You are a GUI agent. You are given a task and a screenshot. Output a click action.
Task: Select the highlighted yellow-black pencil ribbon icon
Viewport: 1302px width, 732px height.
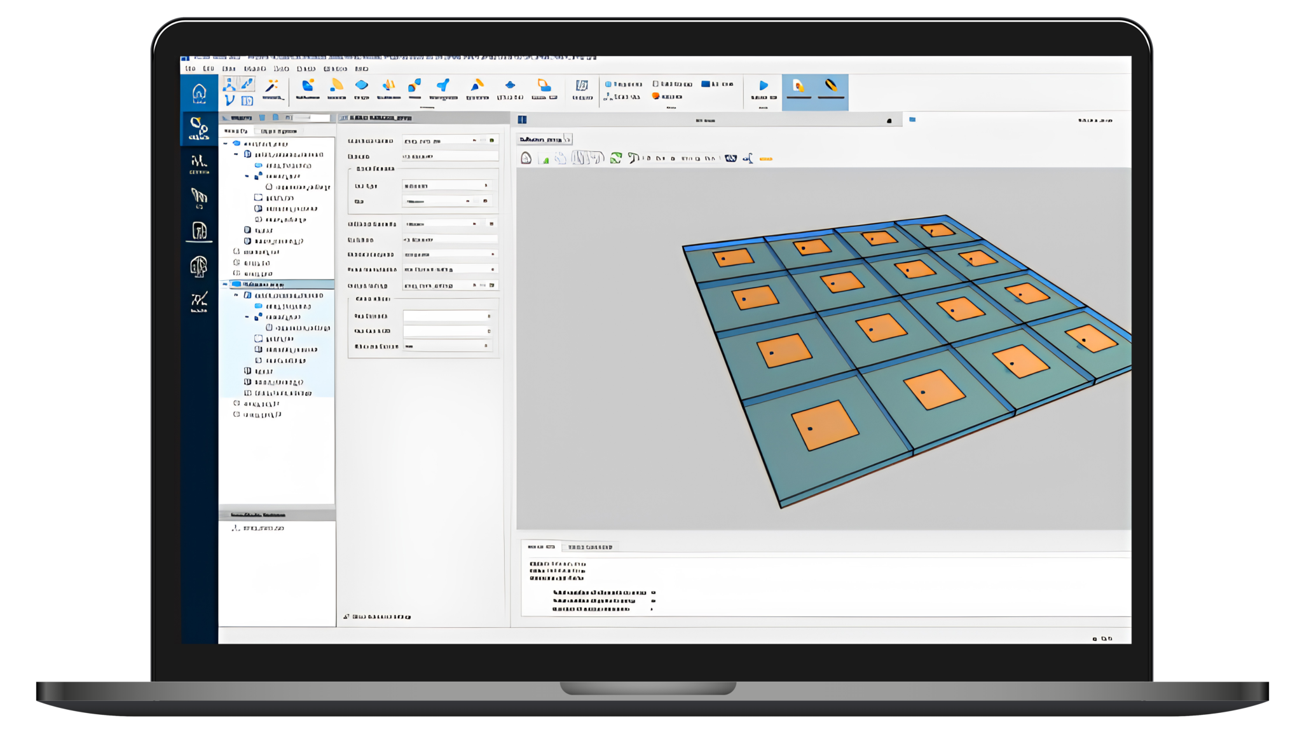pos(831,85)
